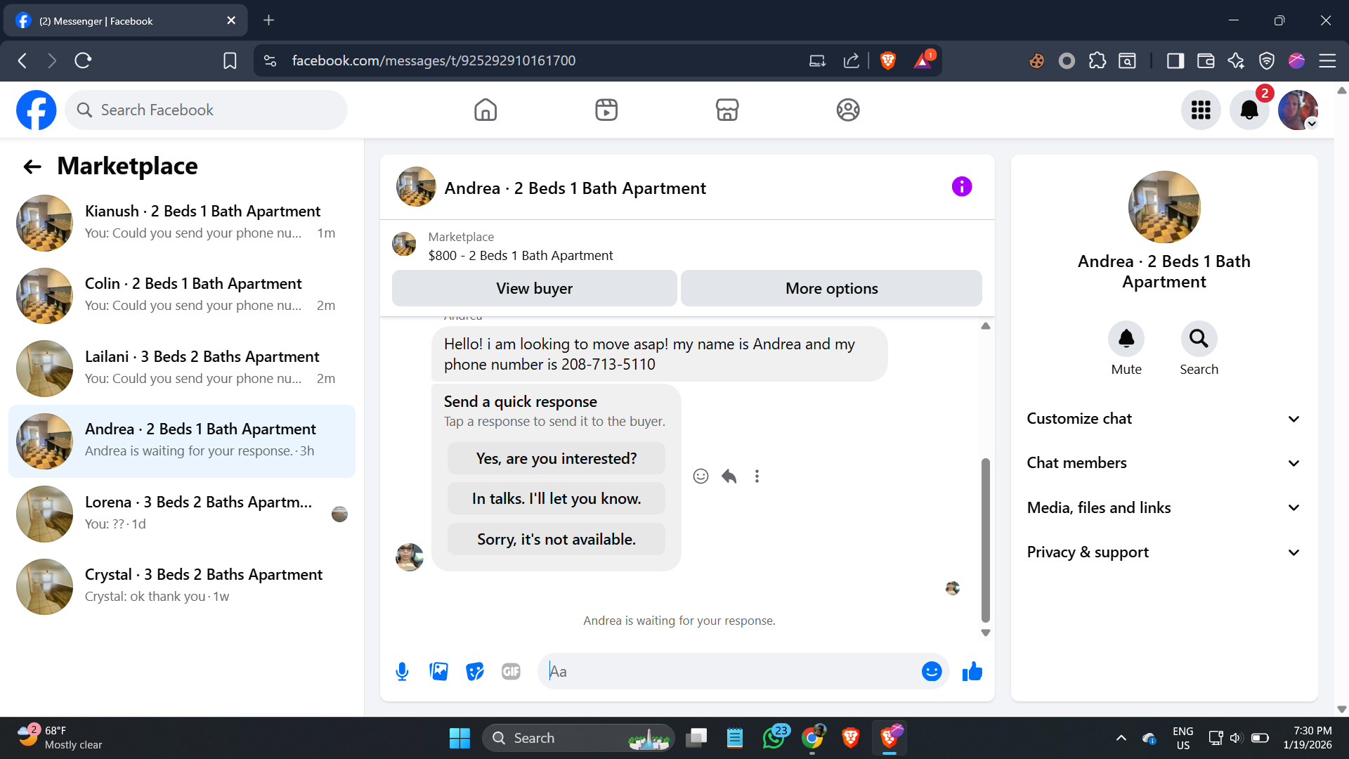Toggle Brave Shields for this site

(887, 61)
